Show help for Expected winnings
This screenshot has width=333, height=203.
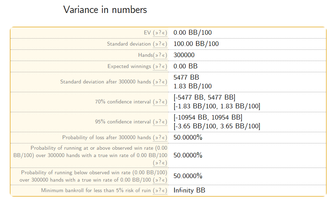click(160, 67)
